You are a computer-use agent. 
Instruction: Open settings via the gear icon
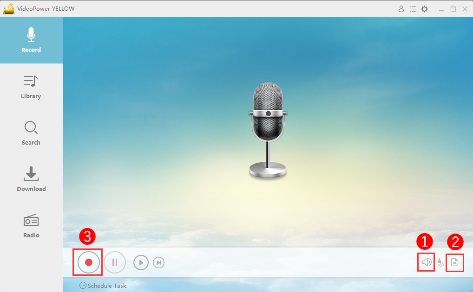tap(424, 9)
